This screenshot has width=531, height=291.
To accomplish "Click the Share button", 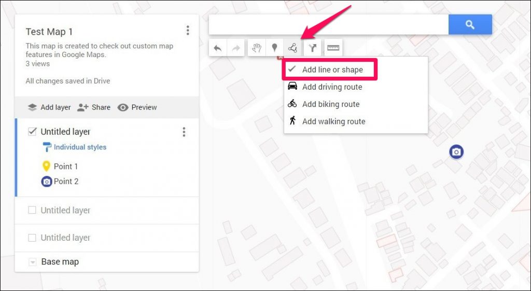I will tap(94, 107).
